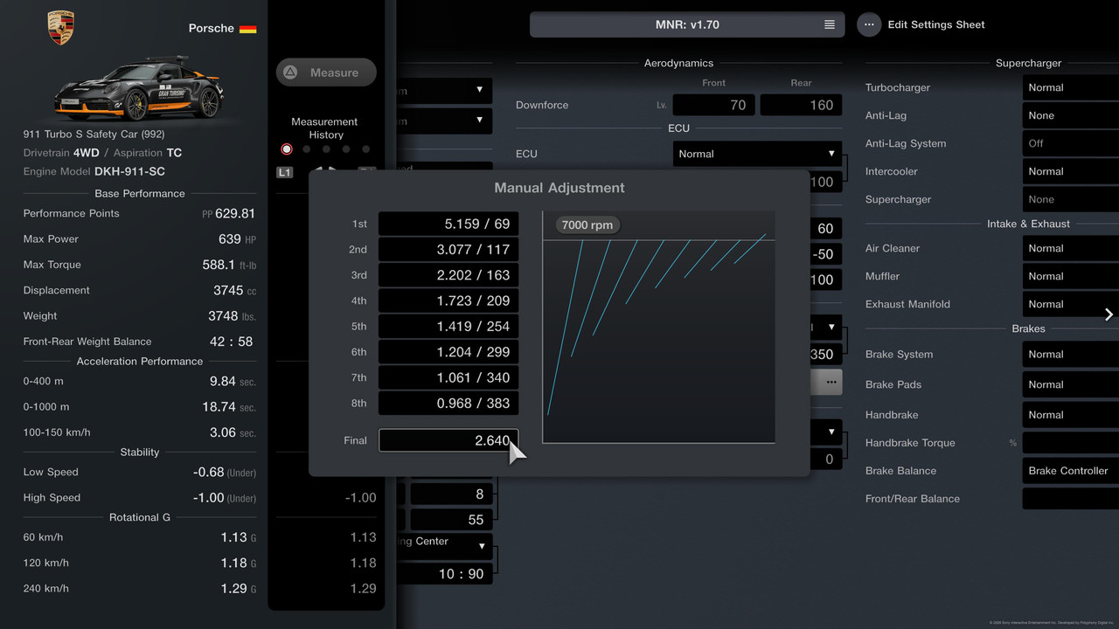Click the L1 button indicator under Measurement History
Viewport: 1119px width, 629px height.
(285, 172)
